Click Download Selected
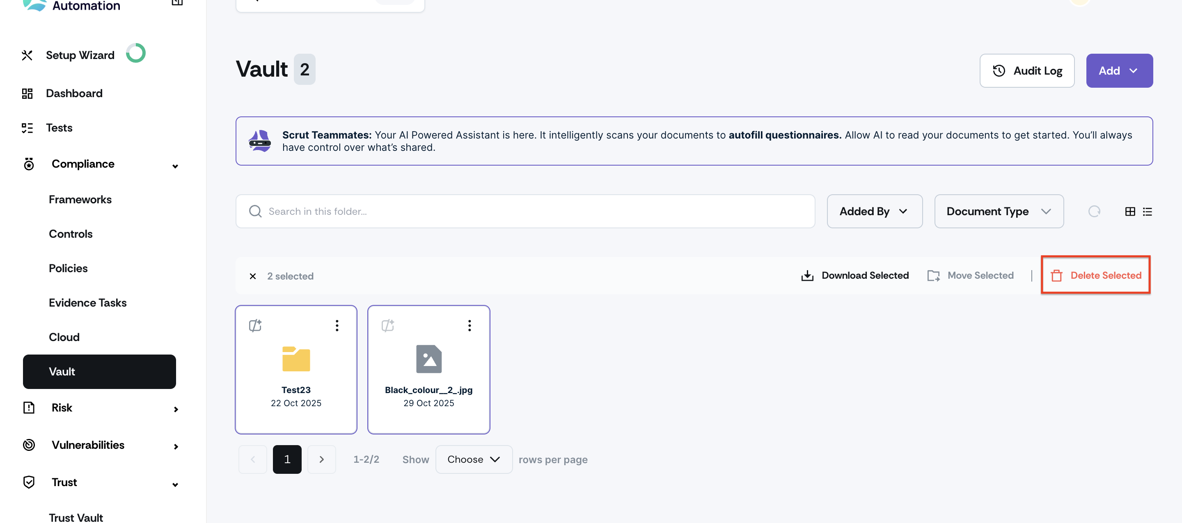This screenshot has width=1182, height=523. (x=855, y=275)
